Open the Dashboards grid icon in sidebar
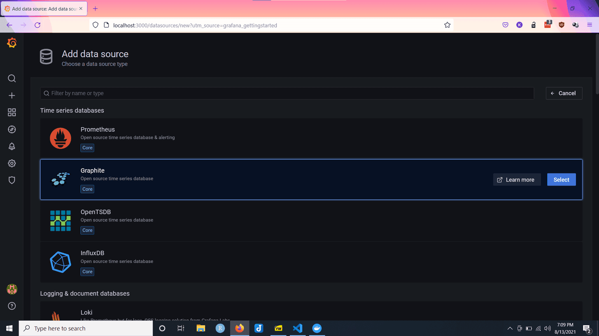599x336 pixels. 12,112
